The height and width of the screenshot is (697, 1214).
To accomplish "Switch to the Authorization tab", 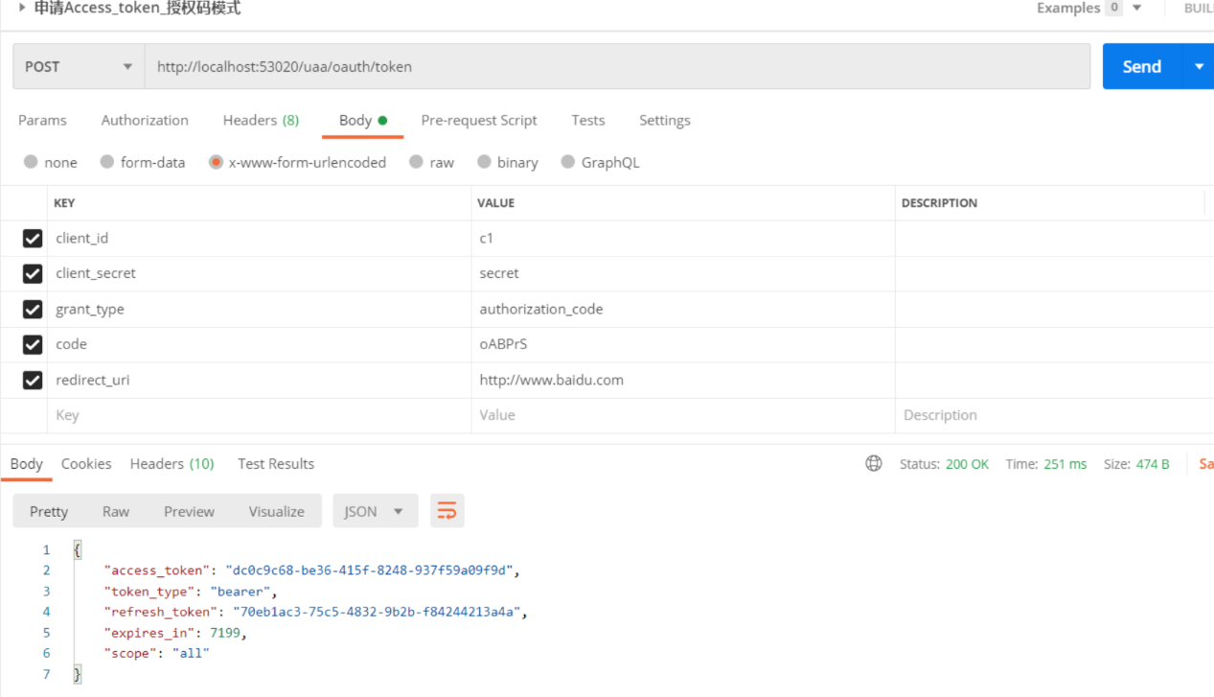I will point(145,120).
